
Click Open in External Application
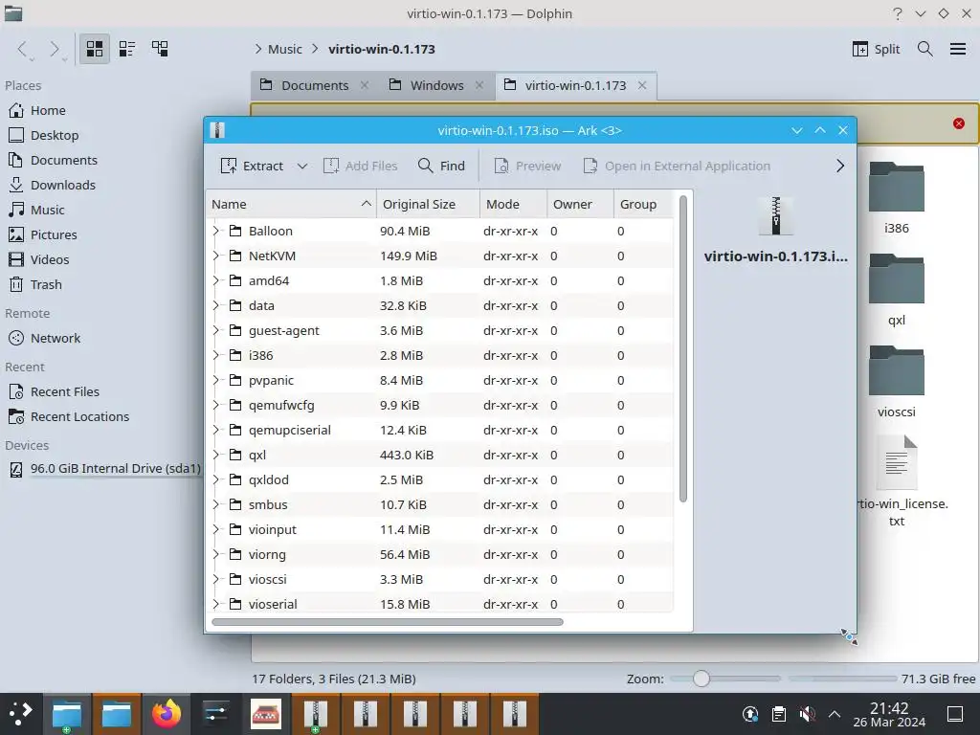[x=677, y=166]
